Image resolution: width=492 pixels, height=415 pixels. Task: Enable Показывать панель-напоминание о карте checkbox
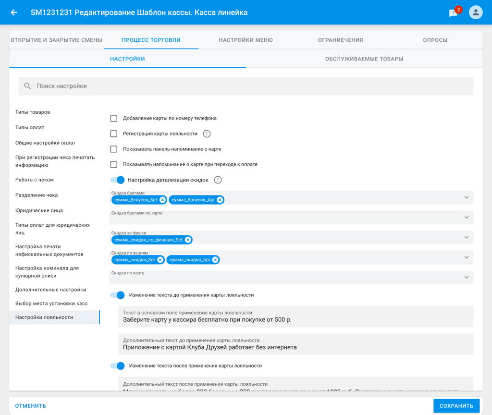(114, 149)
